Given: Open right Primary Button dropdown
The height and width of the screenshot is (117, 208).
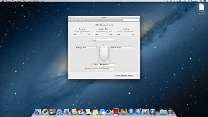Looking at the screenshot, I should 122,48.
